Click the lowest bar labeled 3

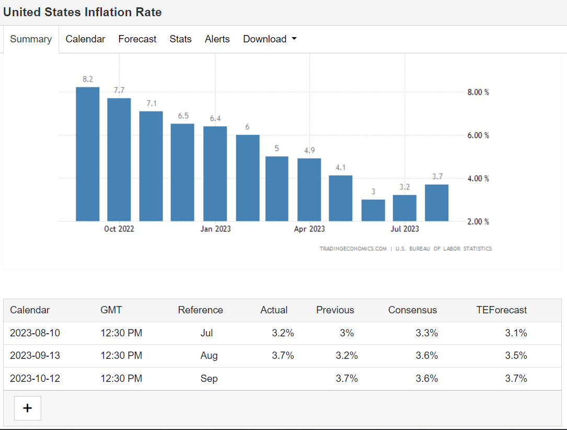coord(373,210)
